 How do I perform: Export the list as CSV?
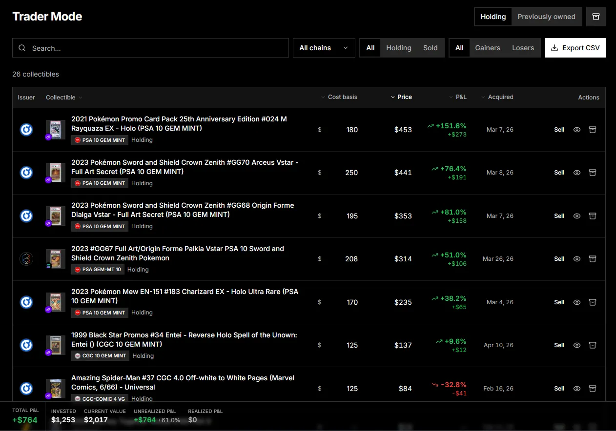tap(575, 48)
